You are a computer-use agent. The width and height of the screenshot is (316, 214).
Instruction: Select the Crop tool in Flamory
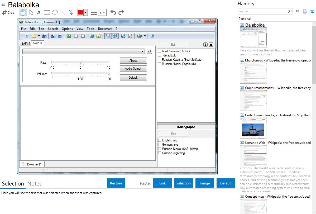tap(8, 12)
